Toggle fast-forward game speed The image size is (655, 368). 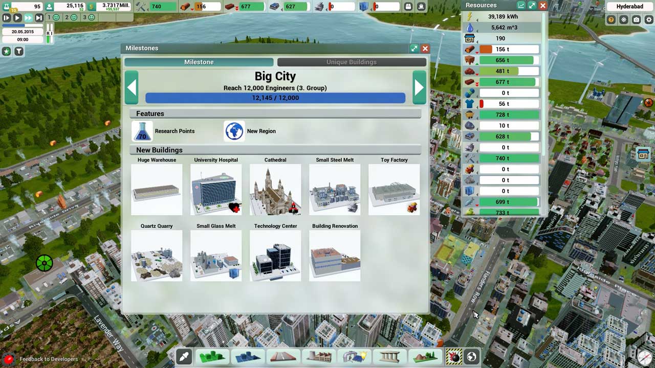(28, 17)
